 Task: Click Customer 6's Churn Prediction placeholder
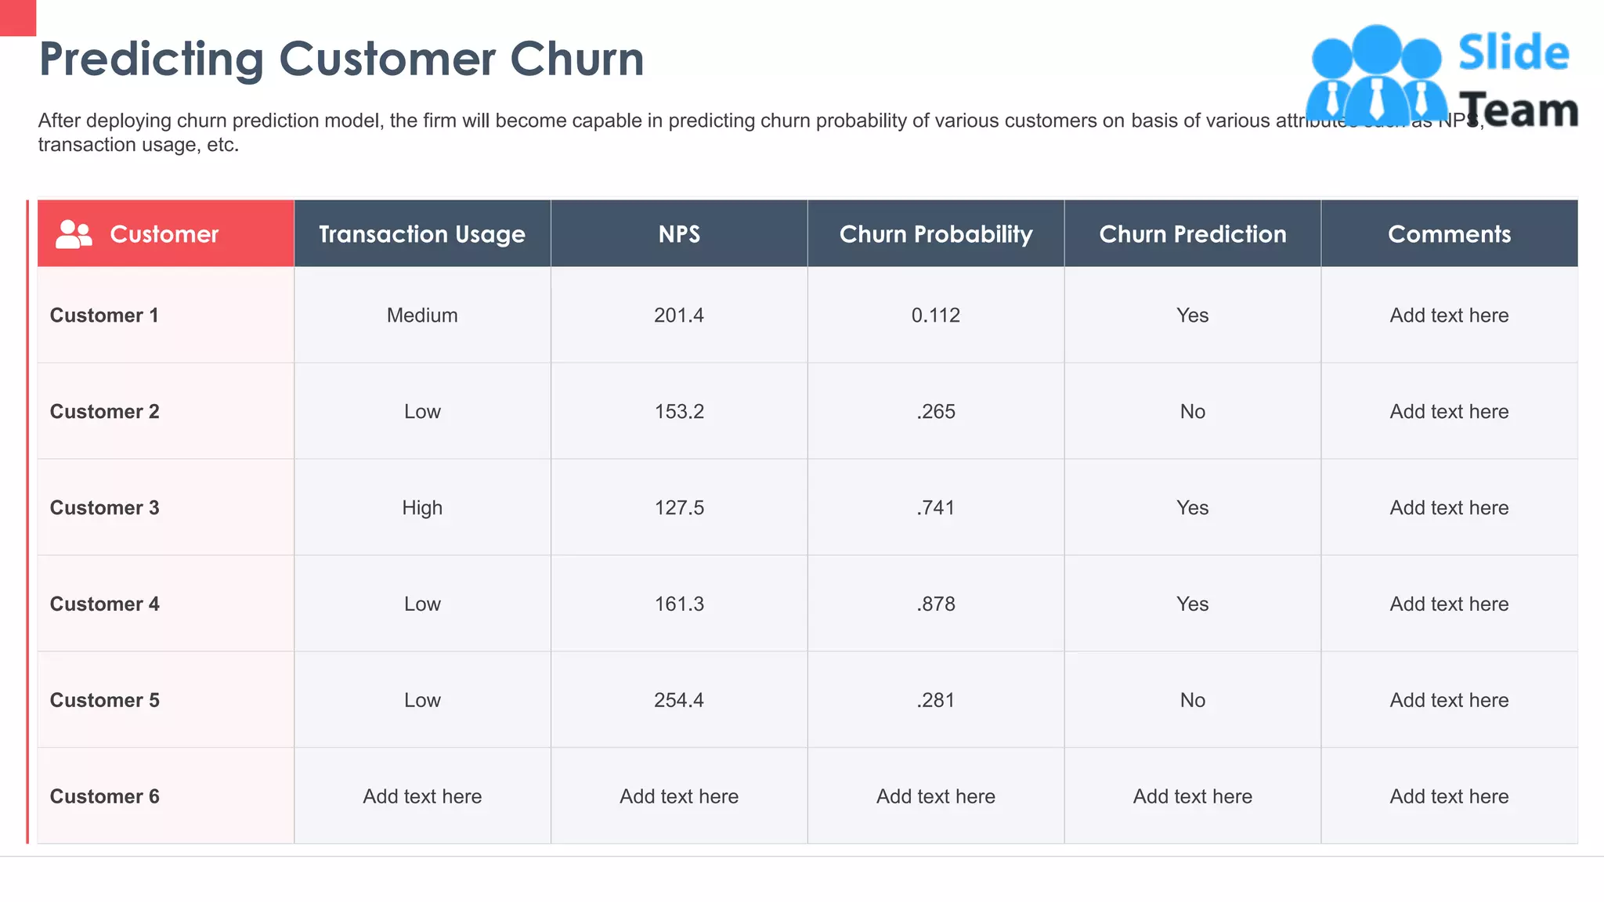click(x=1193, y=797)
